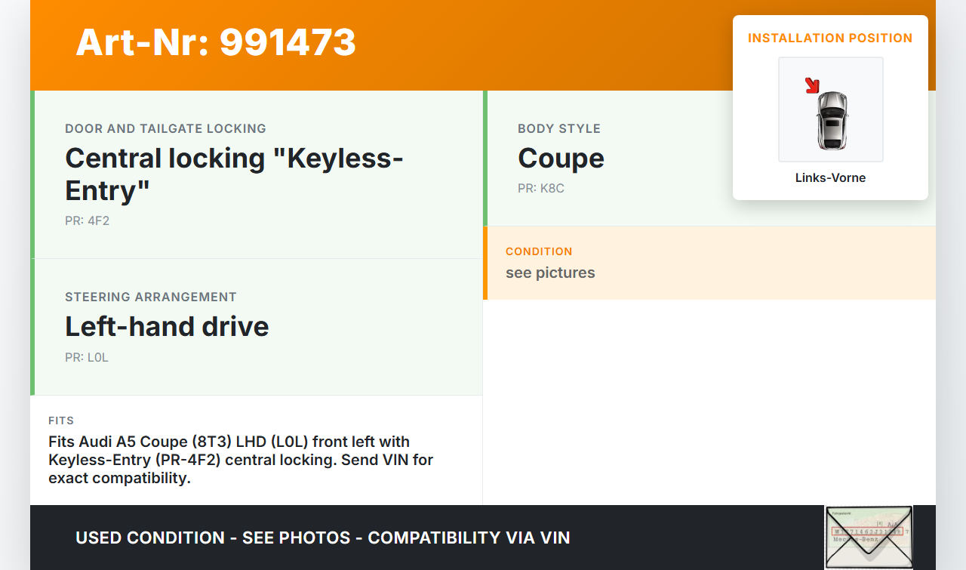Select the INSTALLATION POSITION title

coord(830,38)
